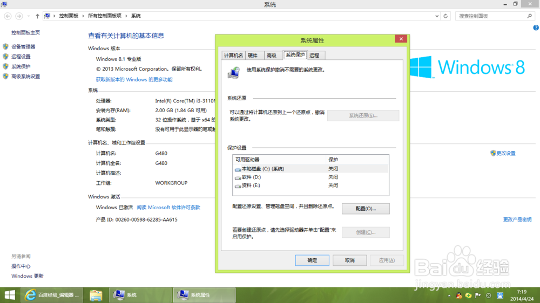The height and width of the screenshot is (303, 540).
Task: Click the up-one-level arrow
Action: pos(37,16)
